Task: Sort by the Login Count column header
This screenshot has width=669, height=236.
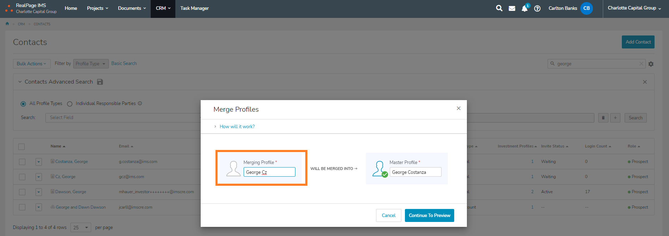Action: pyautogui.click(x=598, y=146)
